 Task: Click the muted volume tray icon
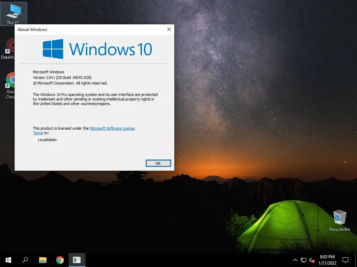(312, 260)
